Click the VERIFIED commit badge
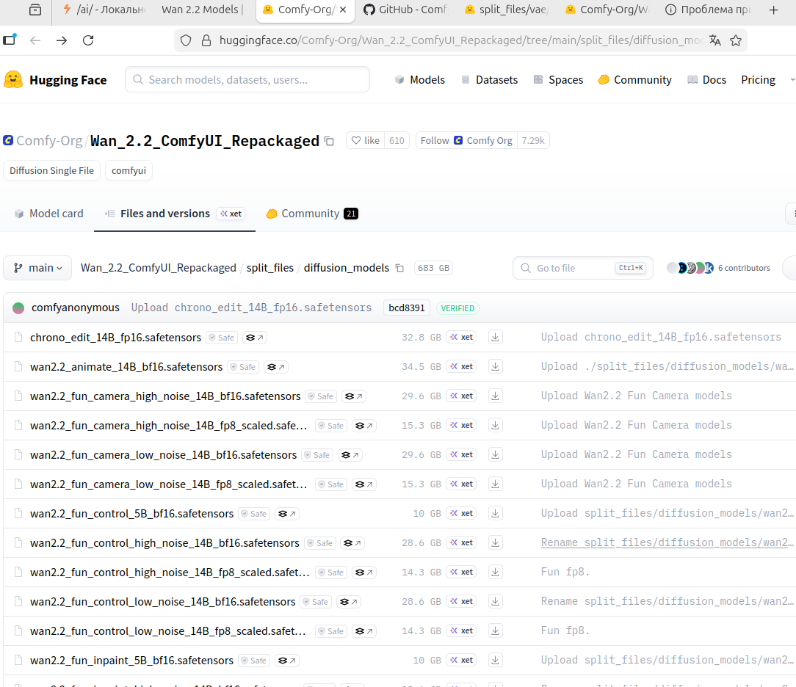This screenshot has width=796, height=687. coord(457,308)
